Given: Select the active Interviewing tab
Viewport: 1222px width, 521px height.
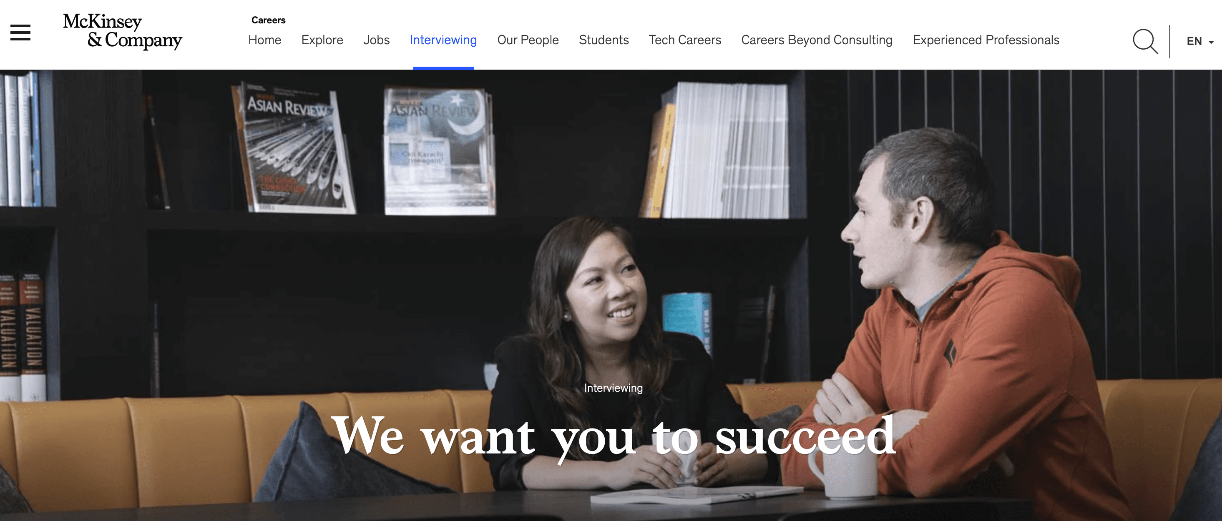Looking at the screenshot, I should [x=443, y=40].
